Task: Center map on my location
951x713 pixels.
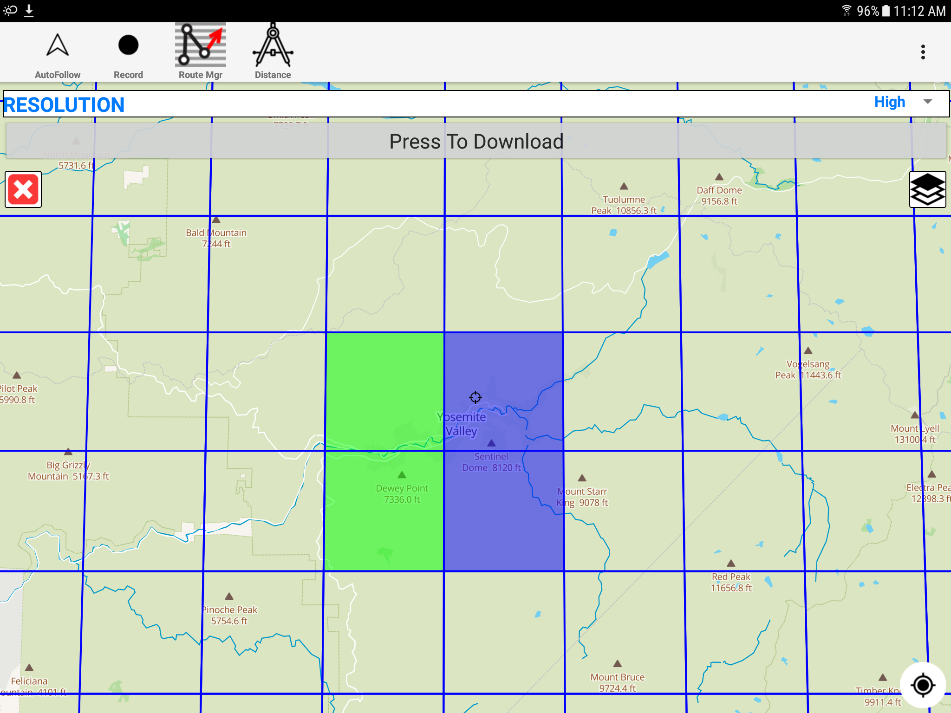Action: [923, 685]
